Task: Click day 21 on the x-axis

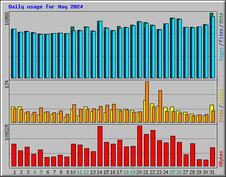Action: [146, 172]
